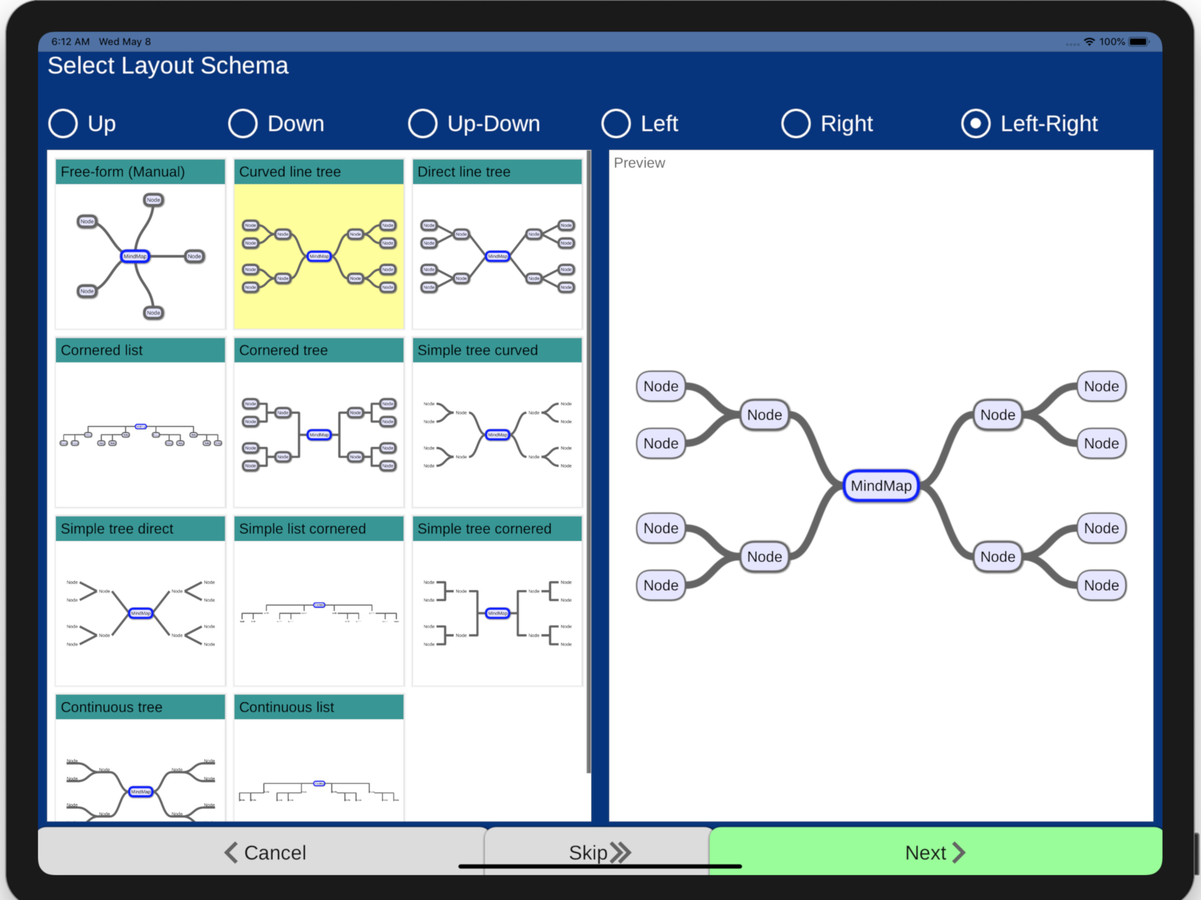Click the Select Layout Schema title
1201x900 pixels.
coord(168,65)
